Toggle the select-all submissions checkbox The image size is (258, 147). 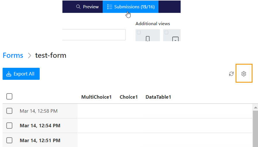pyautogui.click(x=9, y=96)
